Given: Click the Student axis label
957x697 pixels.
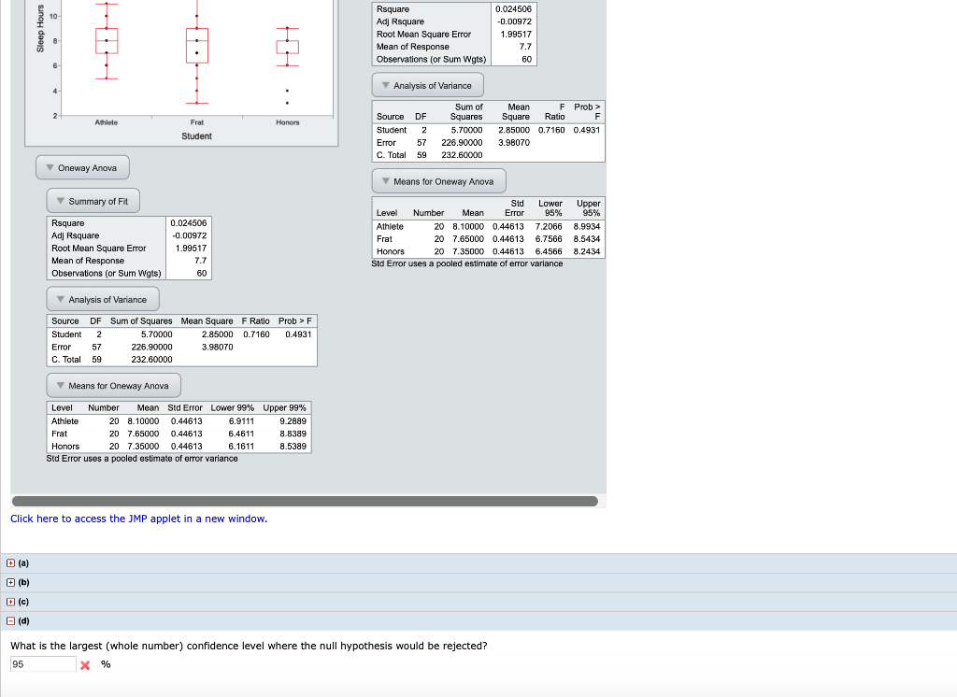Looking at the screenshot, I should (x=196, y=136).
